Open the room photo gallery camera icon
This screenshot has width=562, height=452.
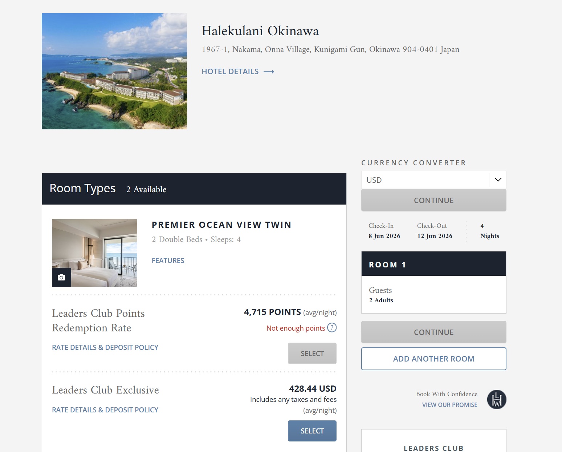pyautogui.click(x=61, y=277)
